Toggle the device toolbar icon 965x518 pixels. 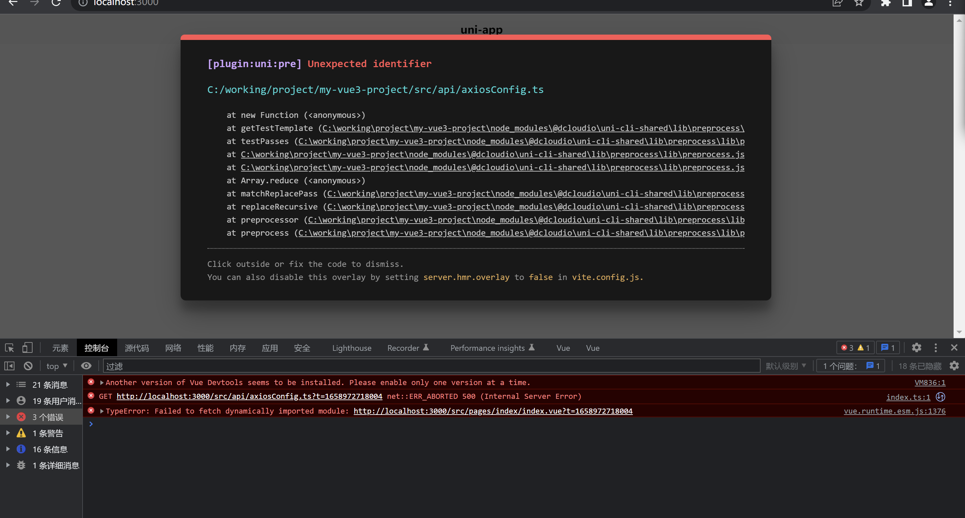27,348
